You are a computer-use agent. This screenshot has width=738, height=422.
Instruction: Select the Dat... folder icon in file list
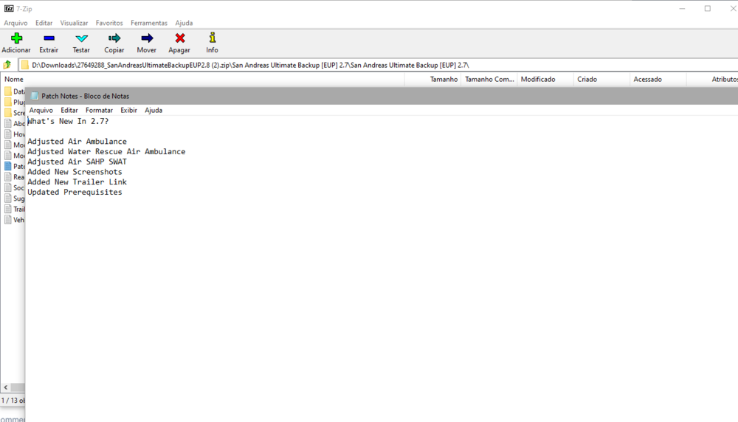click(x=8, y=91)
